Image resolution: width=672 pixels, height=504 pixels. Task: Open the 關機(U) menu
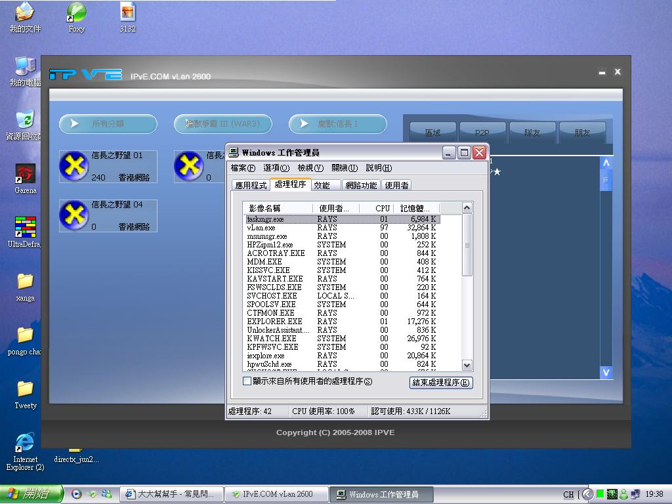click(345, 168)
